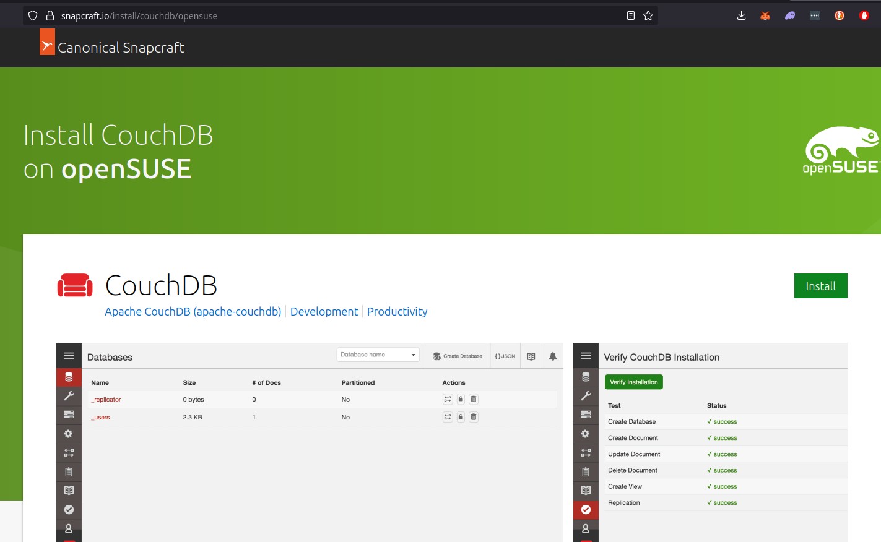Delete the _replicator database using its trash icon
This screenshot has height=542, width=881.
(473, 399)
